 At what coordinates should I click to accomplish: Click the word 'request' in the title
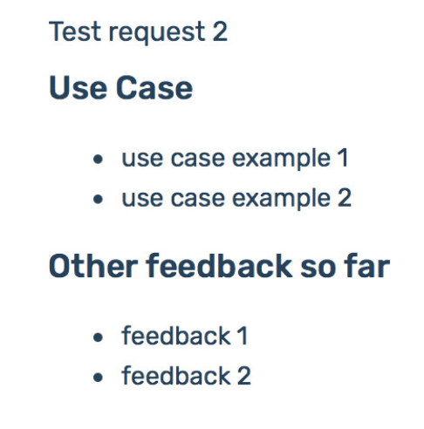point(157,33)
